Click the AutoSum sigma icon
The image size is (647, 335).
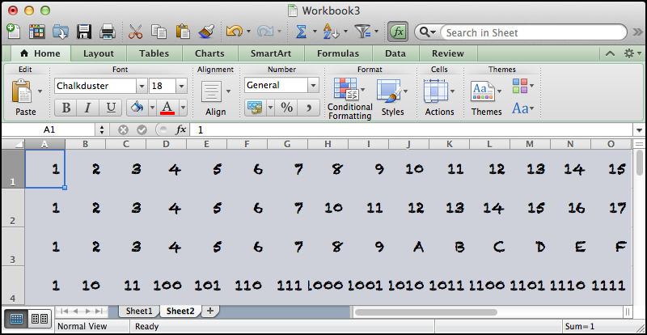(301, 32)
